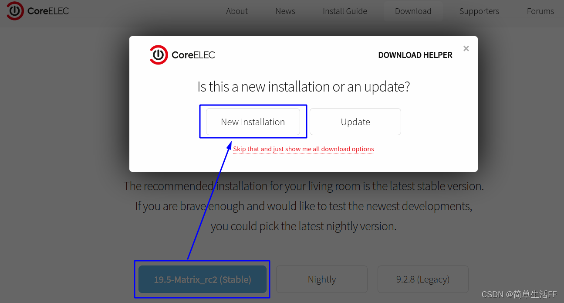
Task: Pick the 9.2.8 (Legacy) version
Action: click(423, 279)
